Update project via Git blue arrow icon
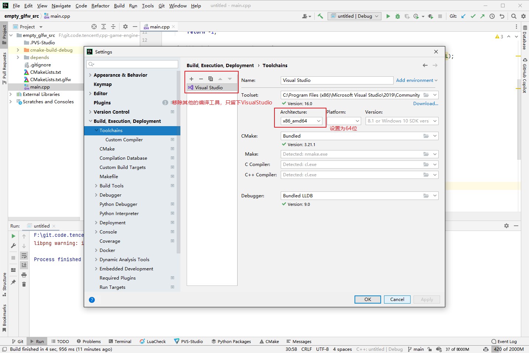529x353 pixels. pyautogui.click(x=463, y=16)
